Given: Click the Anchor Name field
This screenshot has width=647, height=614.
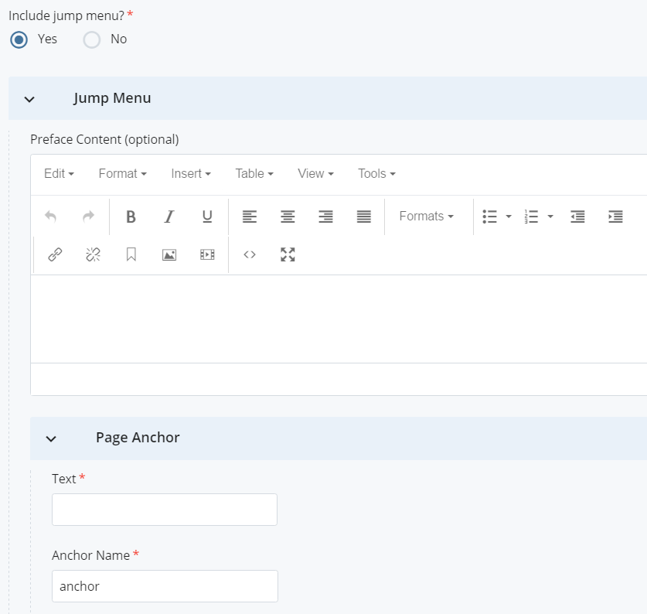Looking at the screenshot, I should (x=164, y=586).
